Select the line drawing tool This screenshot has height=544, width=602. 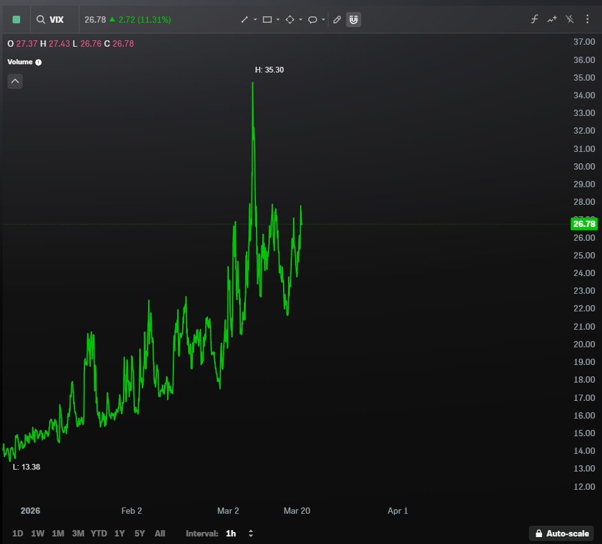(245, 20)
